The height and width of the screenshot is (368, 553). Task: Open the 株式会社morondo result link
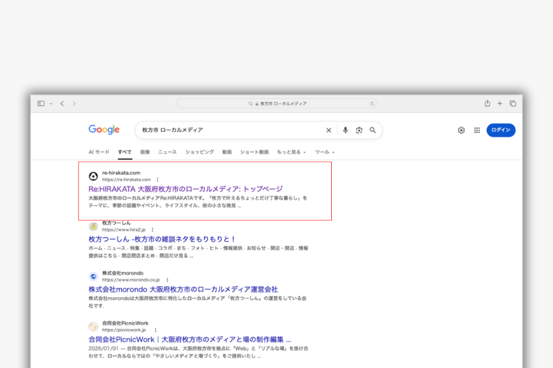click(183, 289)
